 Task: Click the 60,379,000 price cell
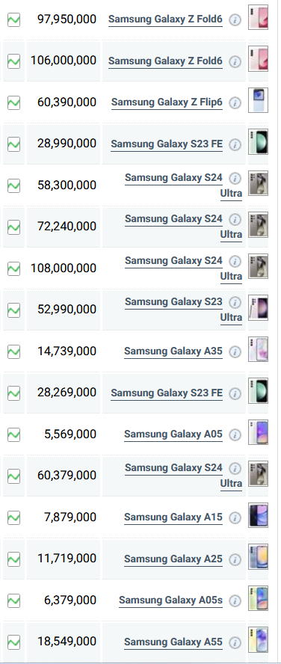(64, 476)
